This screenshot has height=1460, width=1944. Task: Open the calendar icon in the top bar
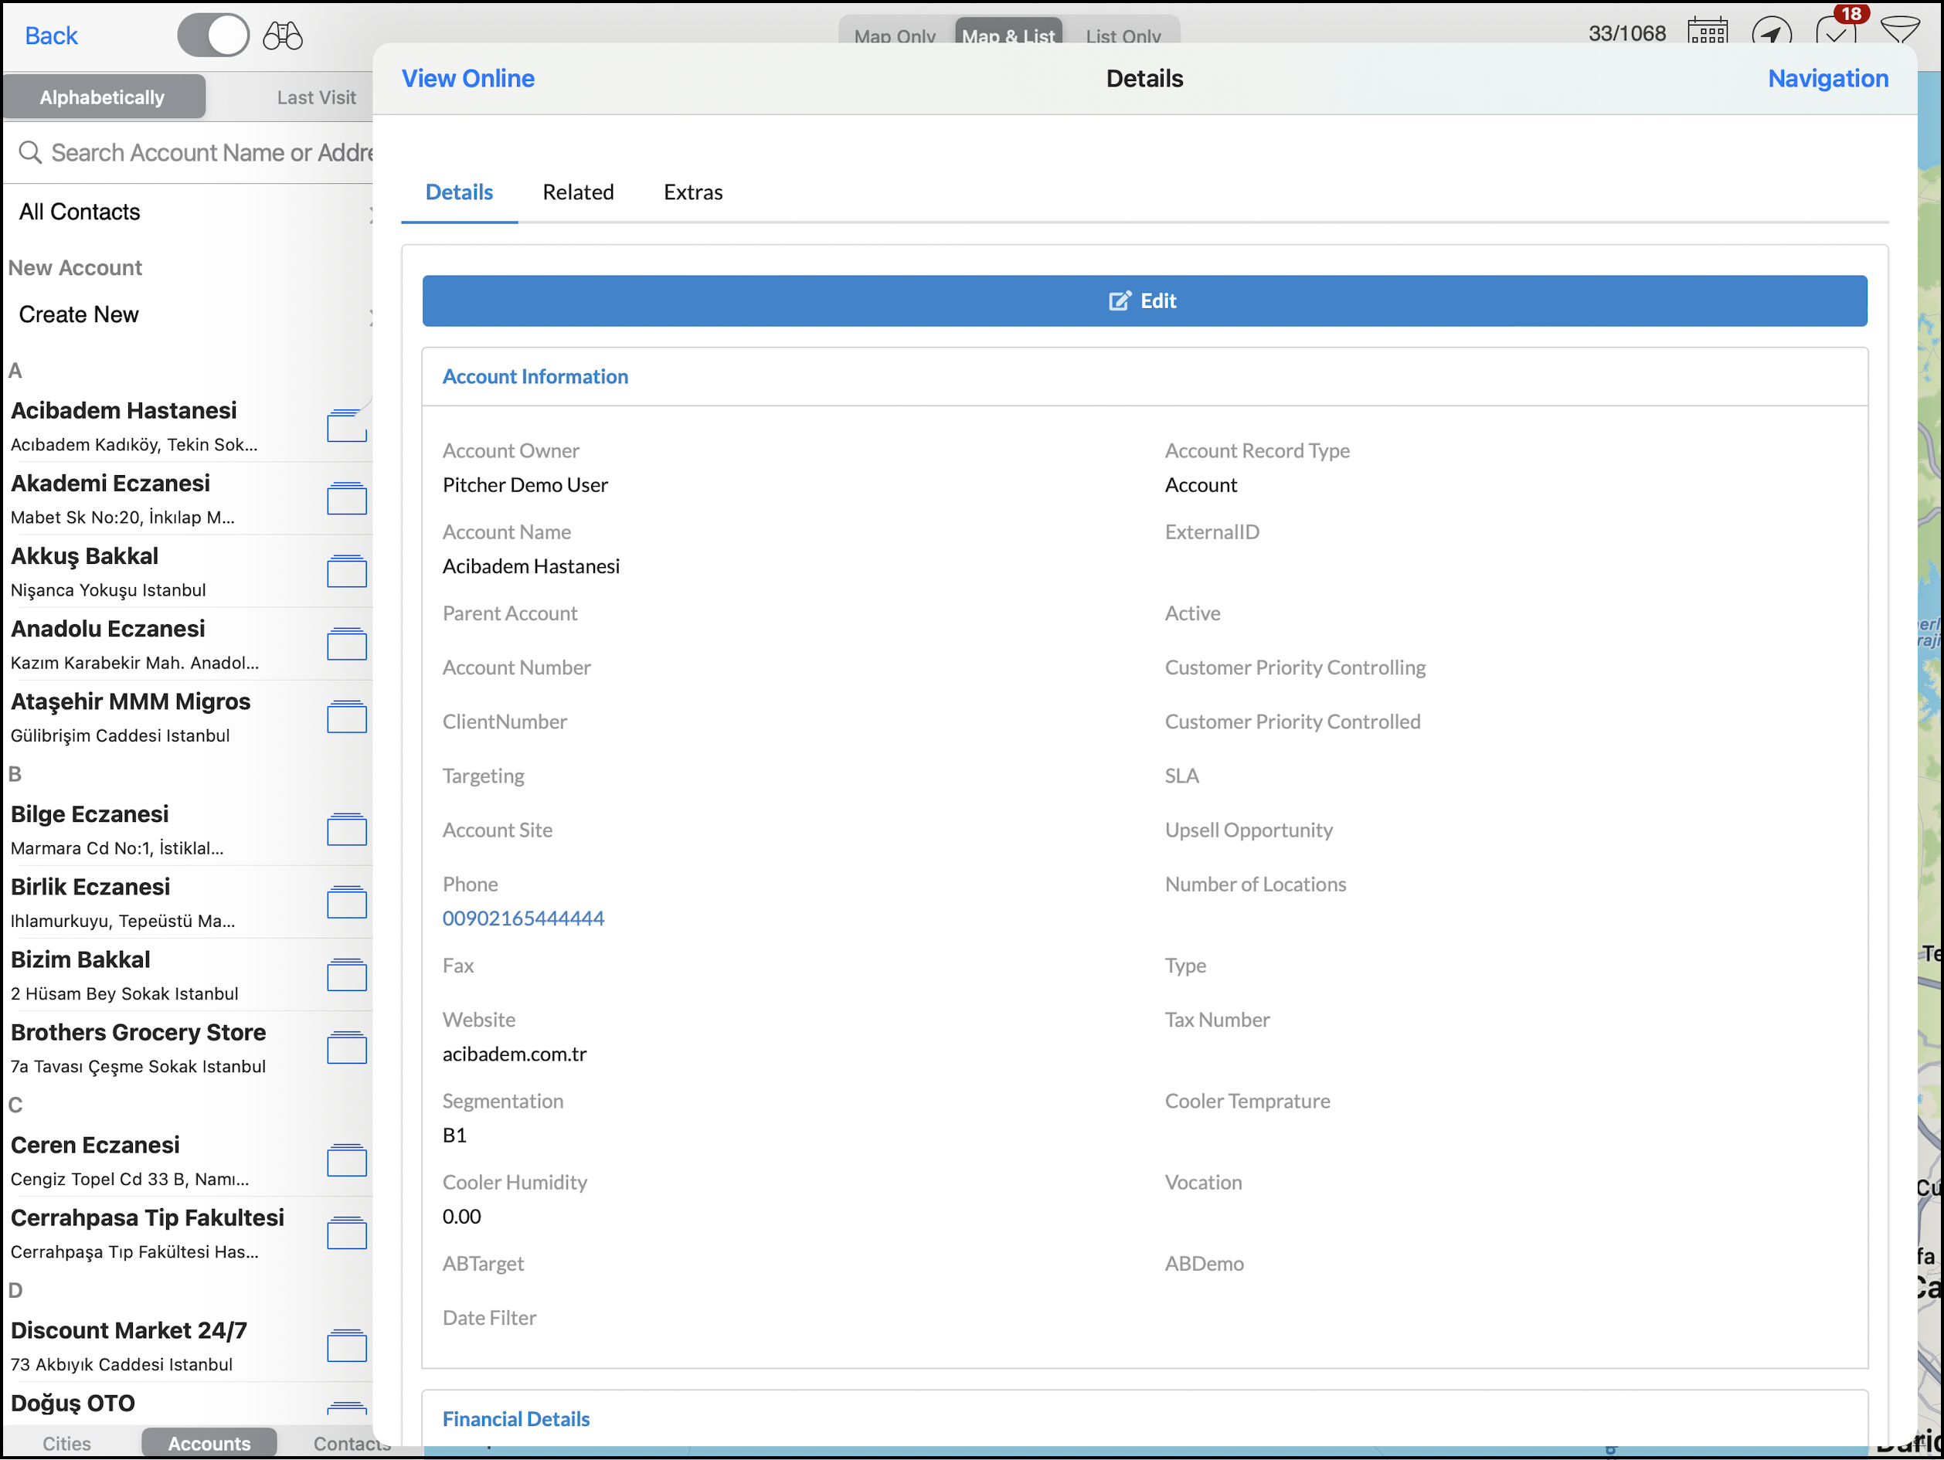[1708, 32]
